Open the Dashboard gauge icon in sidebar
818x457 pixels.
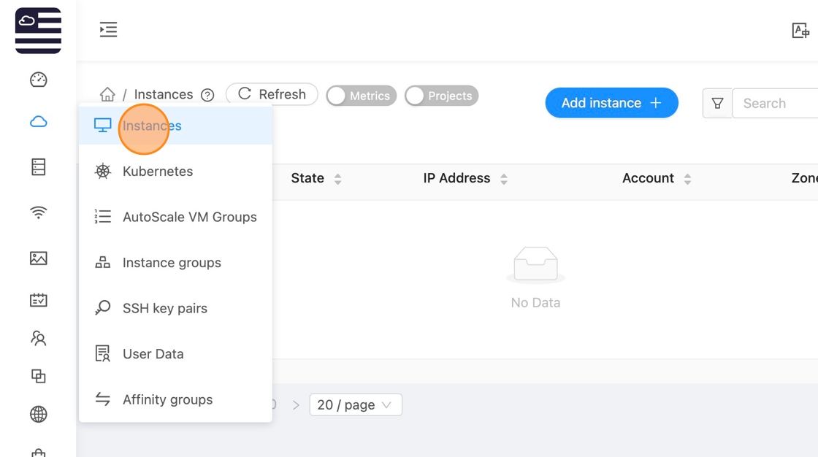tap(39, 80)
